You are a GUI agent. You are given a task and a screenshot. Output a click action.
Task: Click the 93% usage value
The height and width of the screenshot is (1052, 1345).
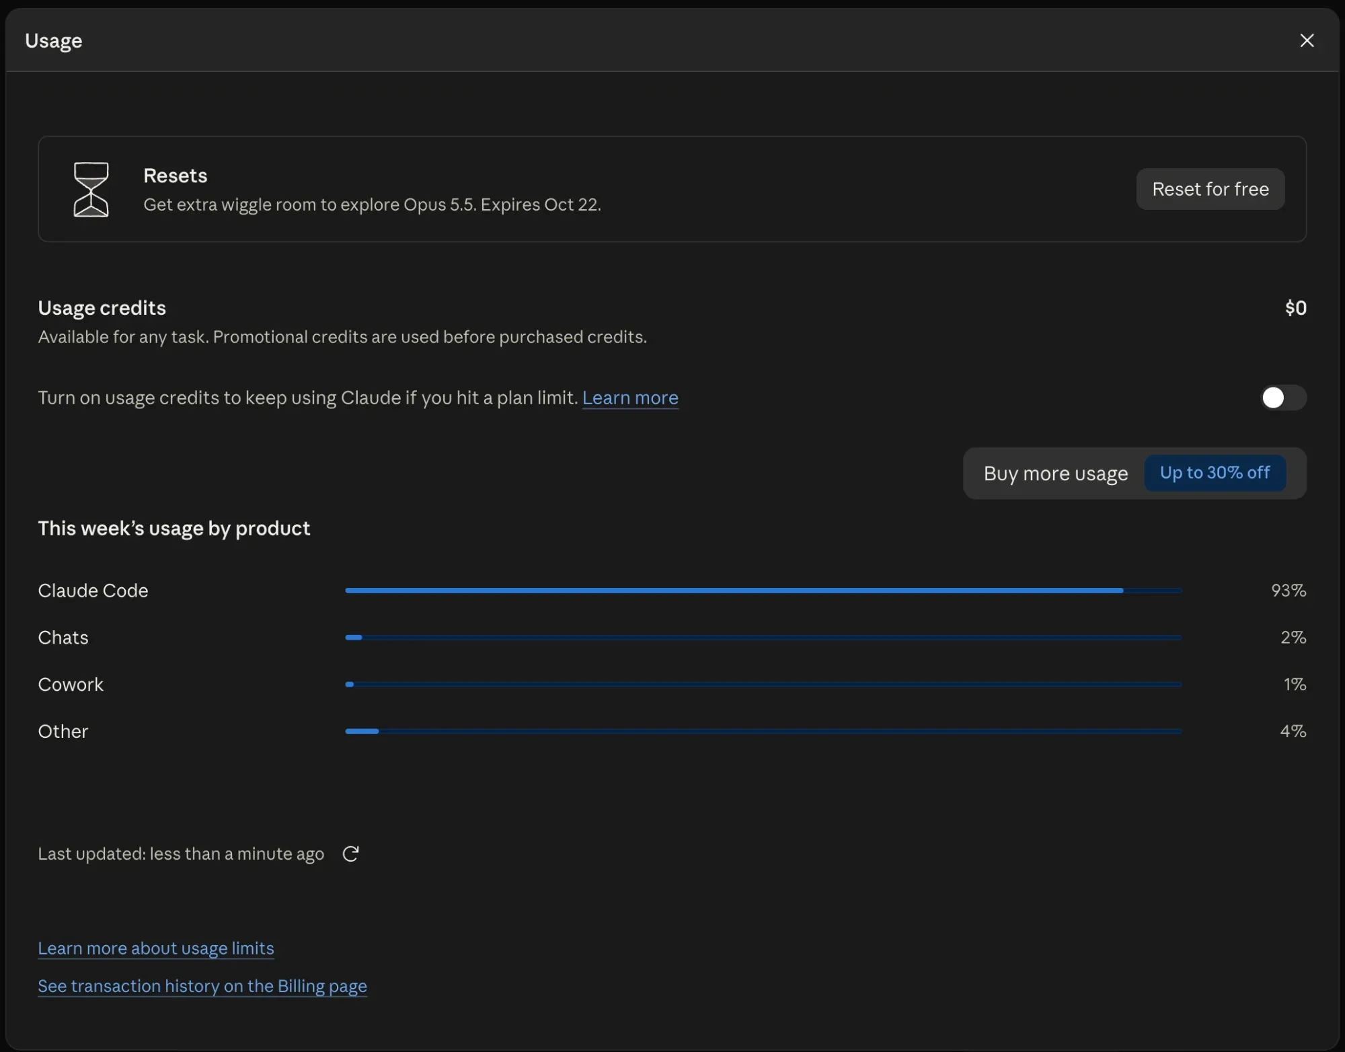tap(1289, 591)
